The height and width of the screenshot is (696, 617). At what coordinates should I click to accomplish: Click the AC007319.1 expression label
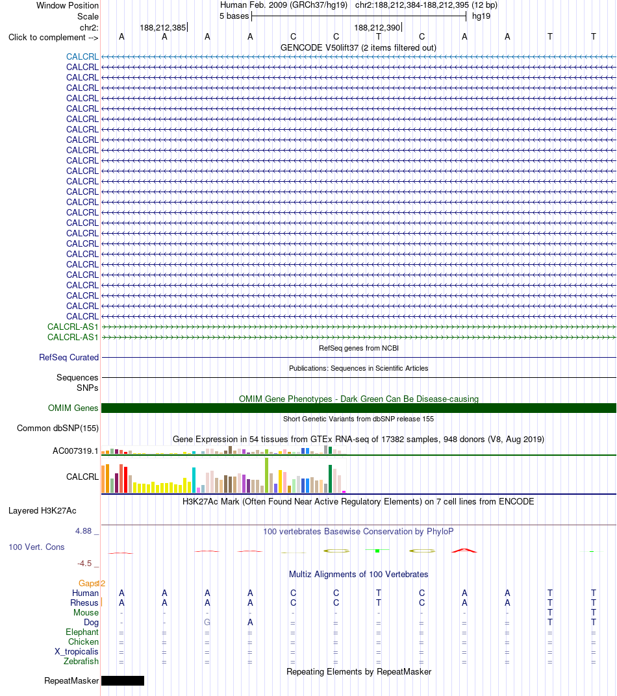75,451
